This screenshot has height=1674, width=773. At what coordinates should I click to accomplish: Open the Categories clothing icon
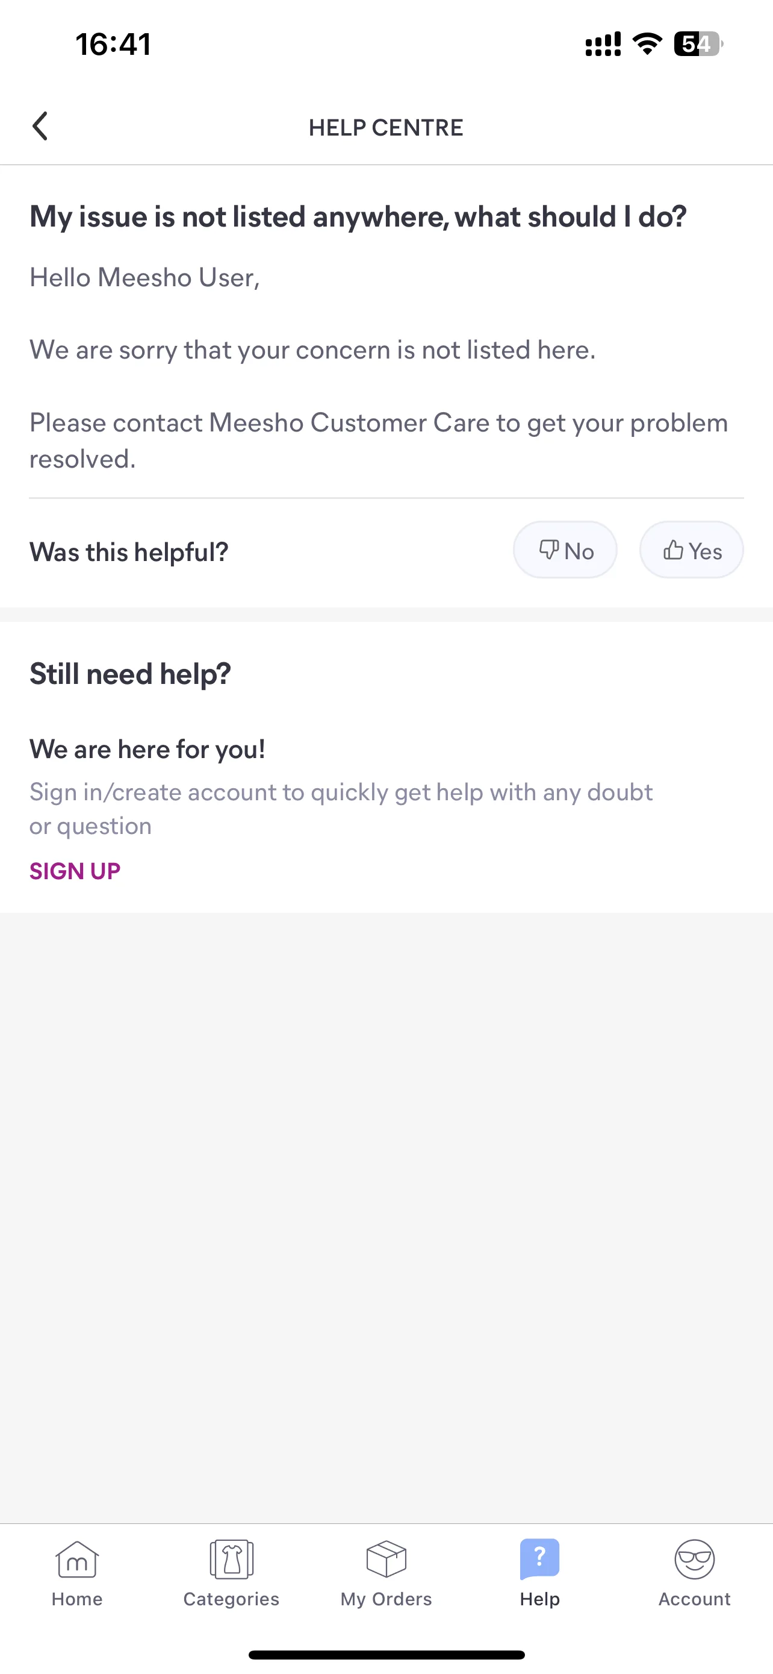point(232,1559)
